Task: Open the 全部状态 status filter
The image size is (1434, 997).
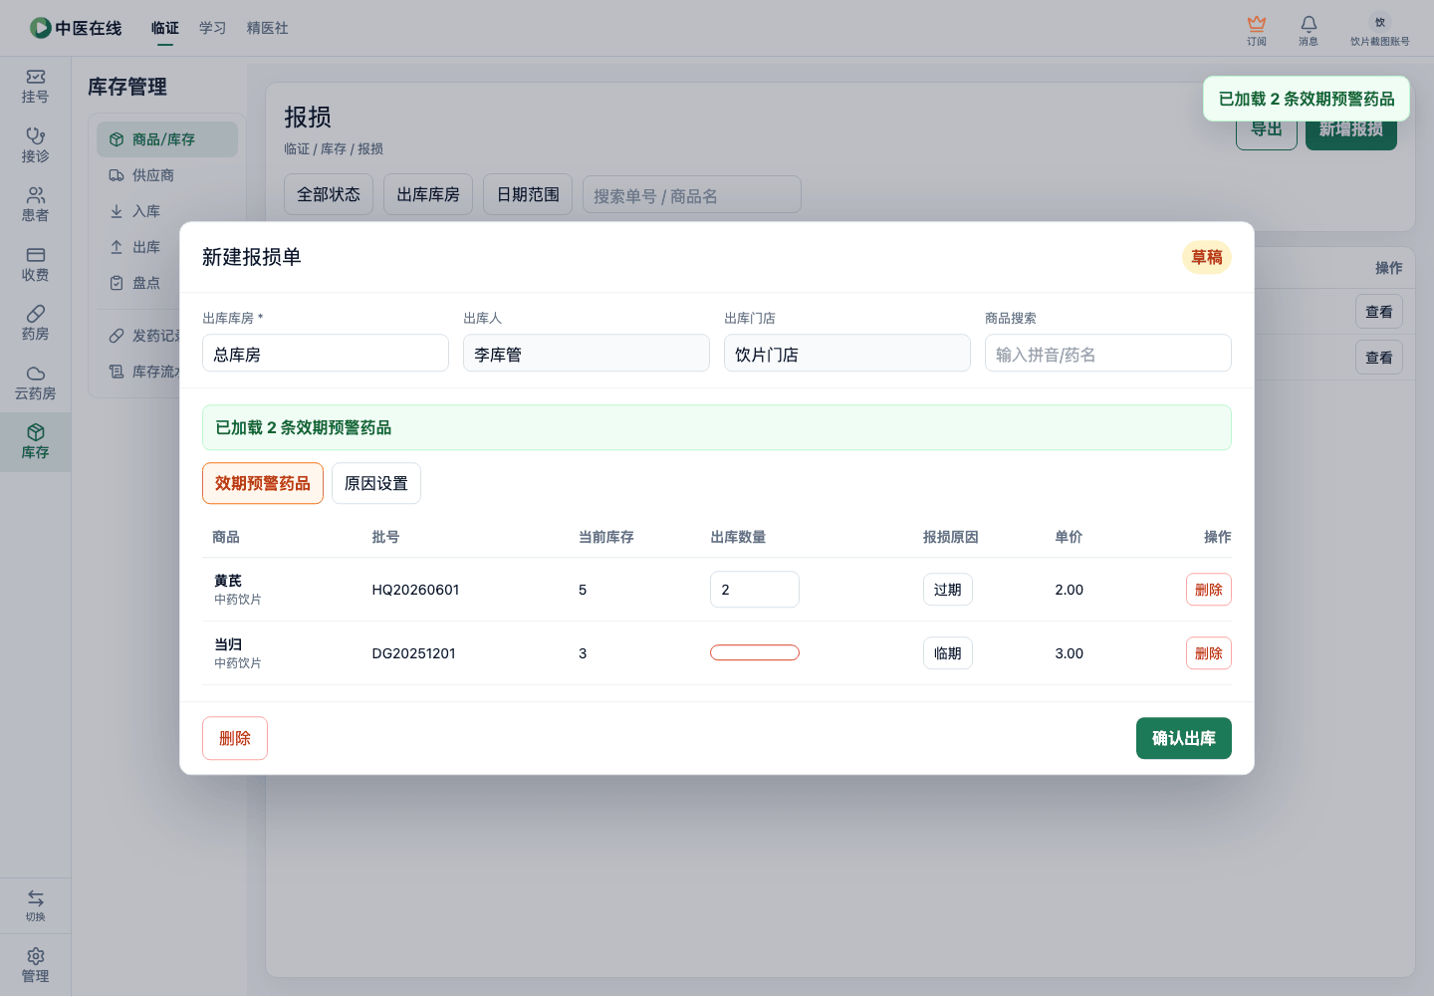Action: coord(329,194)
